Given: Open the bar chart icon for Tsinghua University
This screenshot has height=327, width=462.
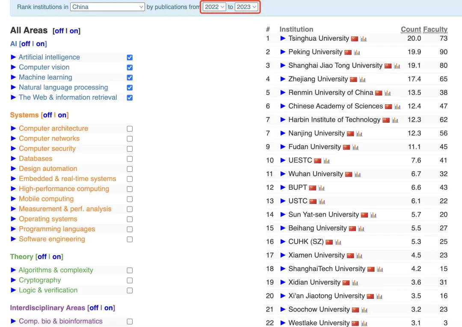Looking at the screenshot, I should [363, 39].
